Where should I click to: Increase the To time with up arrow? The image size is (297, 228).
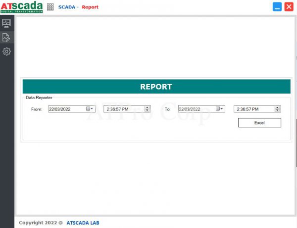point(277,108)
